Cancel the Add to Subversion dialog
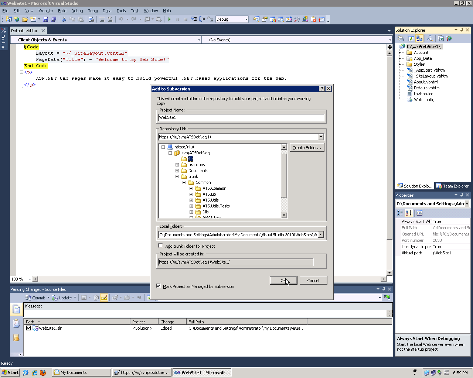The image size is (473, 378). point(313,281)
